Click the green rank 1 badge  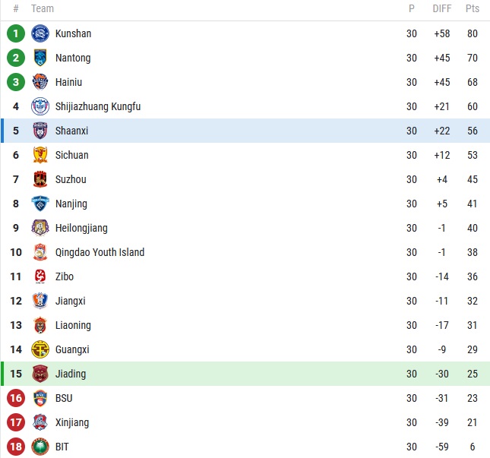pos(15,33)
